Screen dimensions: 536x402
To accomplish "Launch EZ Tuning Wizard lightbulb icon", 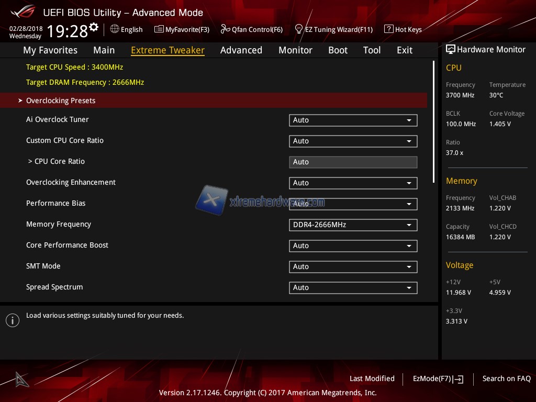I will 299,29.
